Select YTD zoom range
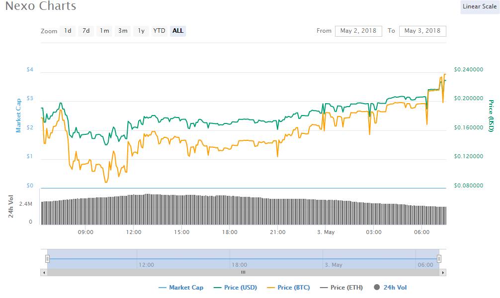Viewport: 500px width, 298px height. click(x=159, y=31)
